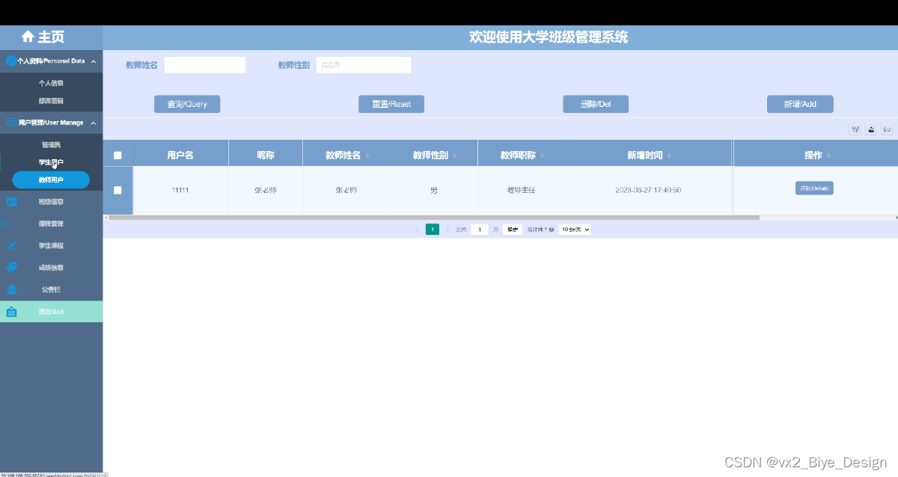Image resolution: width=898 pixels, height=477 pixels.
Task: Go to previous page arrow
Action: click(418, 230)
